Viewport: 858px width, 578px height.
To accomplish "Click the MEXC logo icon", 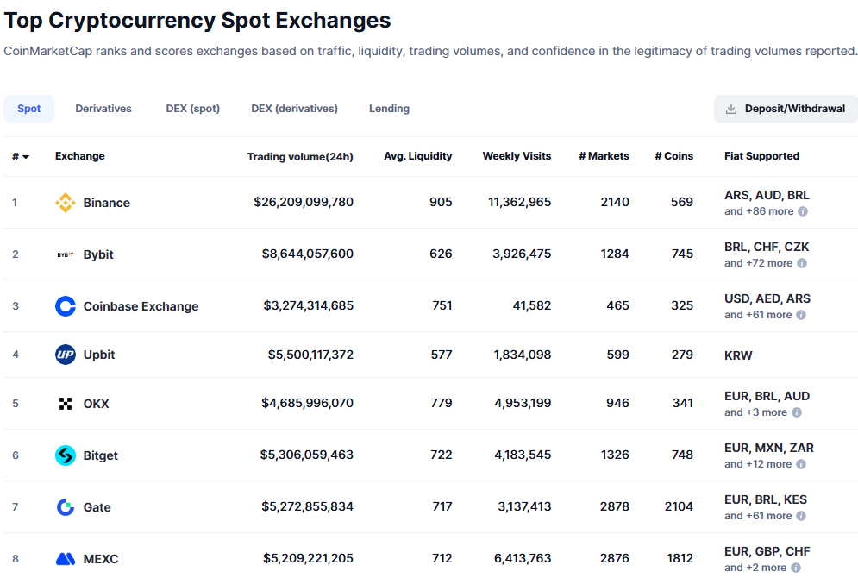I will pos(66,559).
